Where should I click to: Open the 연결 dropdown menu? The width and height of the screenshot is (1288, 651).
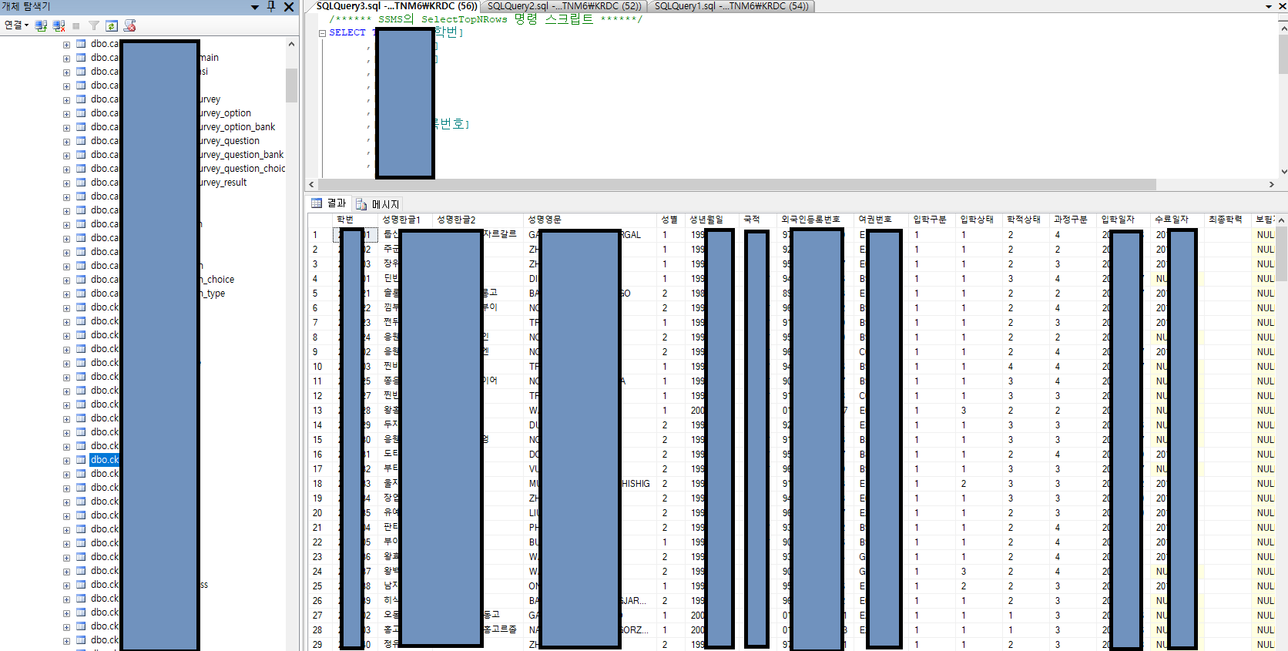pyautogui.click(x=16, y=25)
